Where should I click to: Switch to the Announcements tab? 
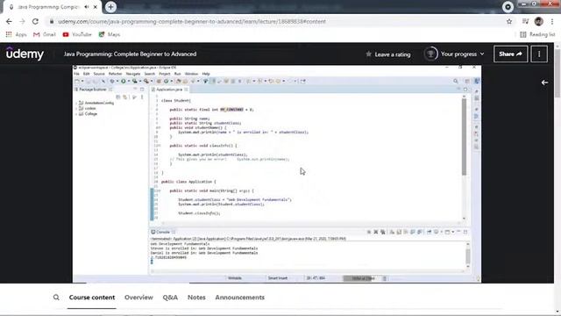(x=239, y=298)
